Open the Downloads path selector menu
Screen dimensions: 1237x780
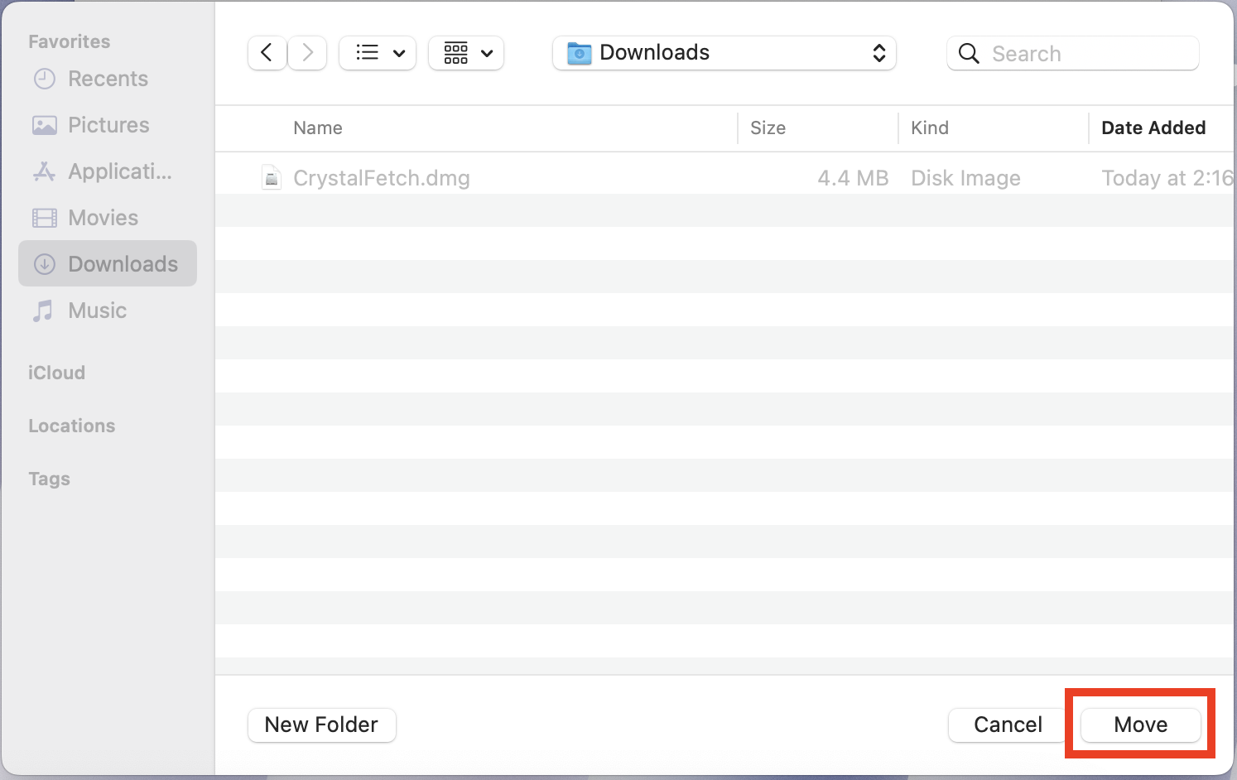(723, 52)
